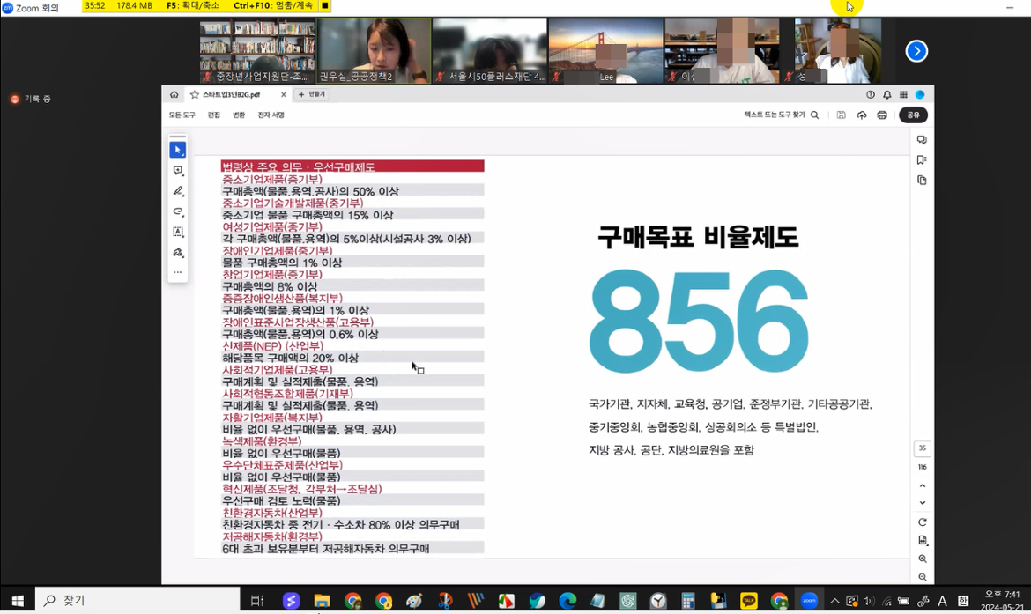Click the 공유 share button

912,115
